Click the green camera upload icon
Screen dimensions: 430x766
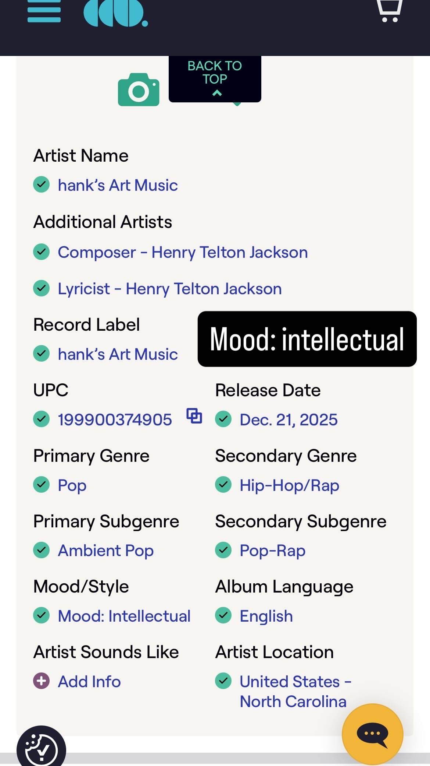coord(139,89)
